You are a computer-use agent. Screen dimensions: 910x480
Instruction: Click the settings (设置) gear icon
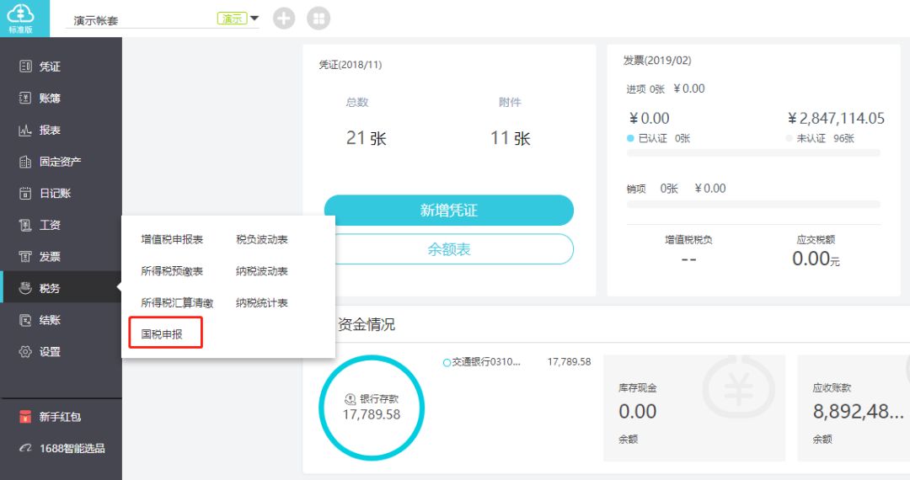click(25, 352)
